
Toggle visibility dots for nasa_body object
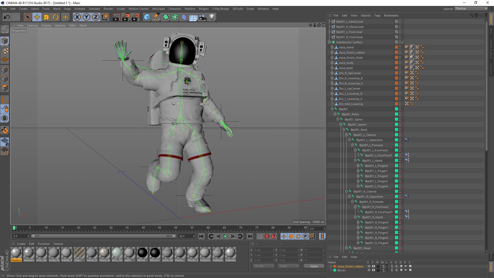(400, 63)
